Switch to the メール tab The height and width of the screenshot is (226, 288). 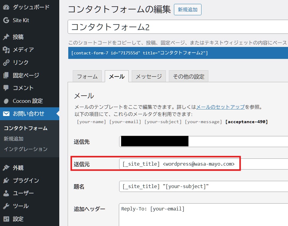pos(117,76)
